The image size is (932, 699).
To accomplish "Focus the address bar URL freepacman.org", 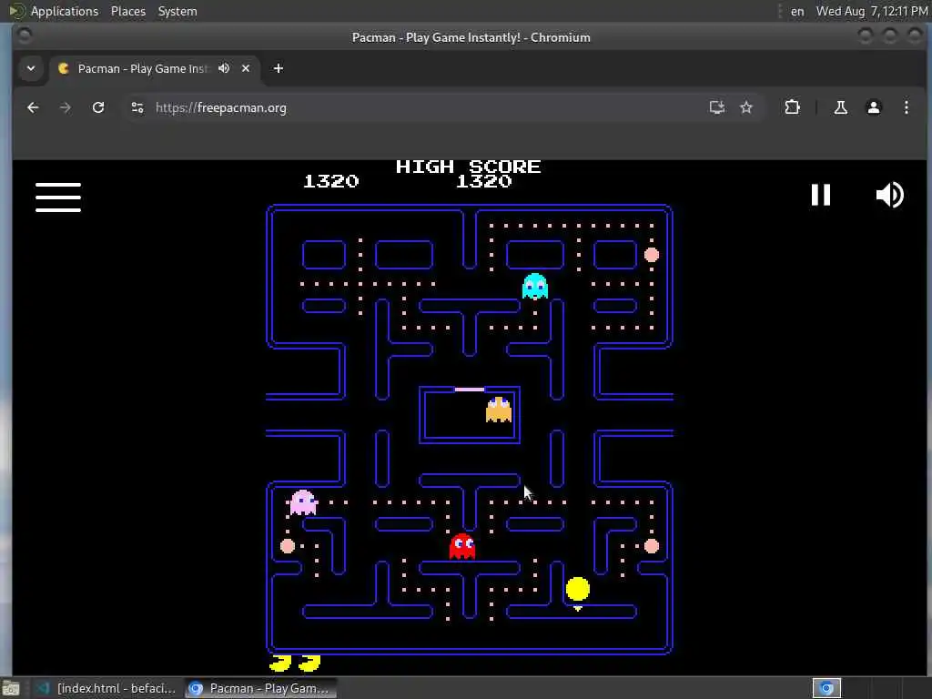I will coord(221,107).
